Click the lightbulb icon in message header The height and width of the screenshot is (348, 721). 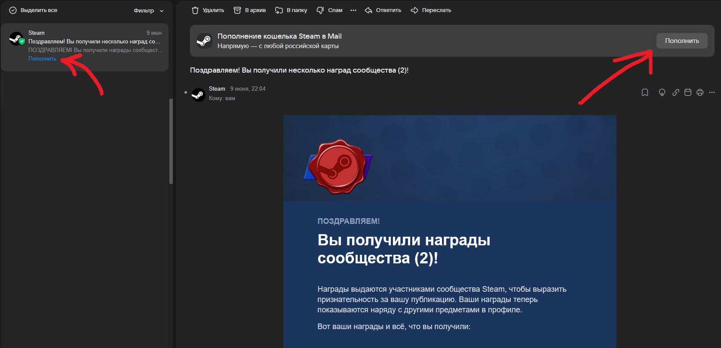(x=662, y=92)
